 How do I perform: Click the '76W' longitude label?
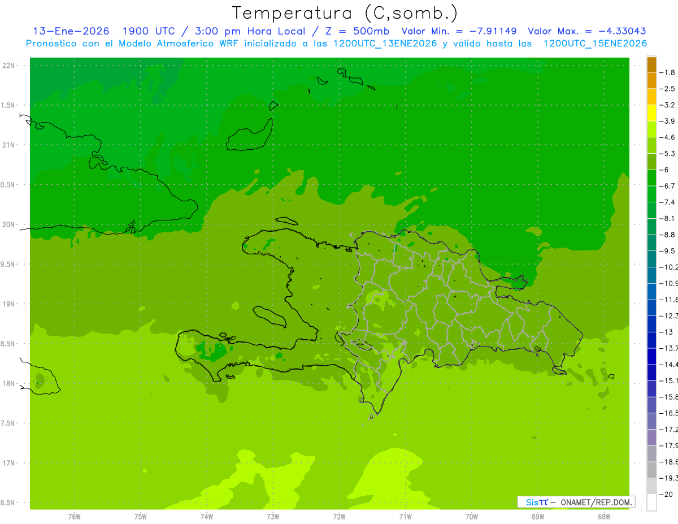74,516
